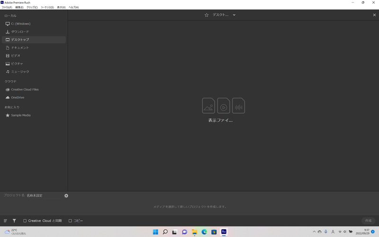Select the デスクトップ folder in sidebar

[34, 40]
